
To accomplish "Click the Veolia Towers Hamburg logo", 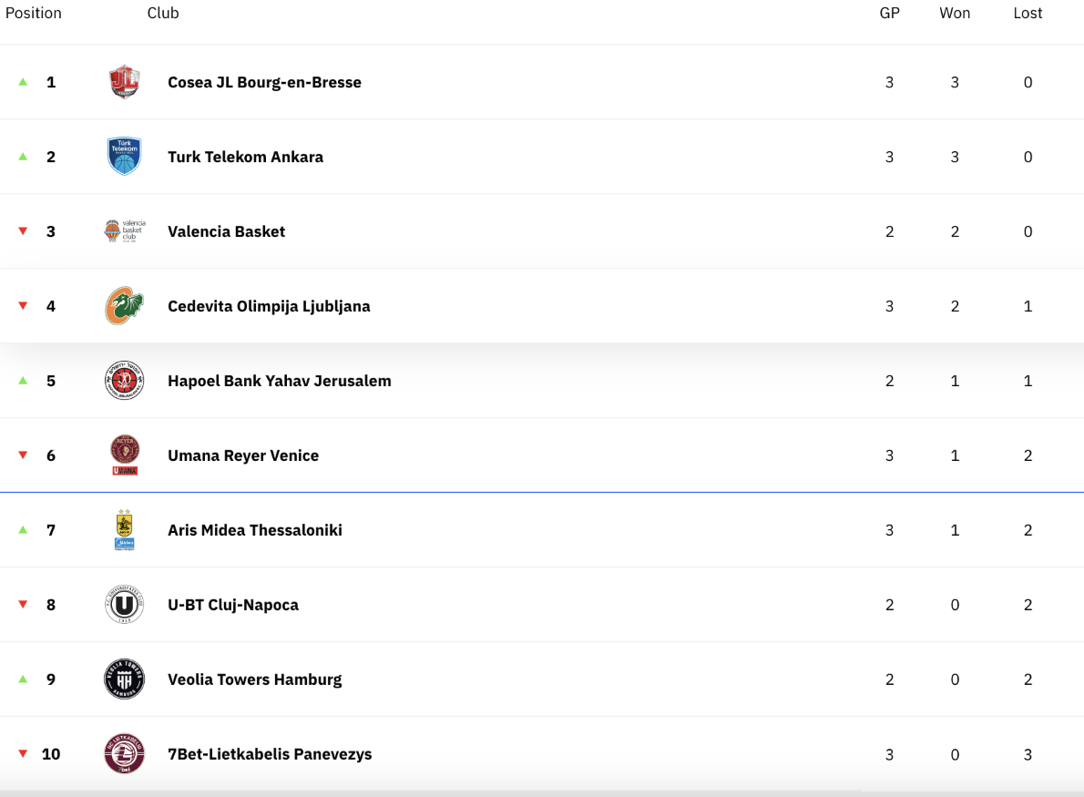I will 125,679.
